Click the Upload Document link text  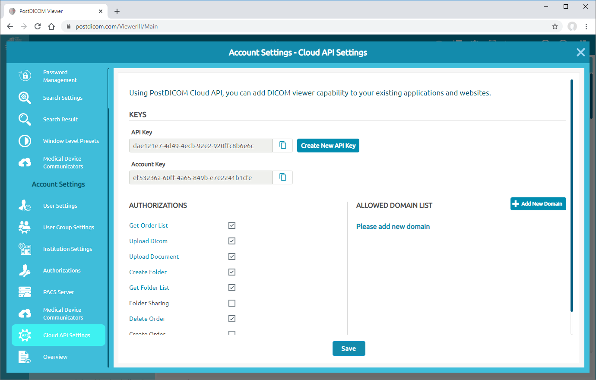154,256
